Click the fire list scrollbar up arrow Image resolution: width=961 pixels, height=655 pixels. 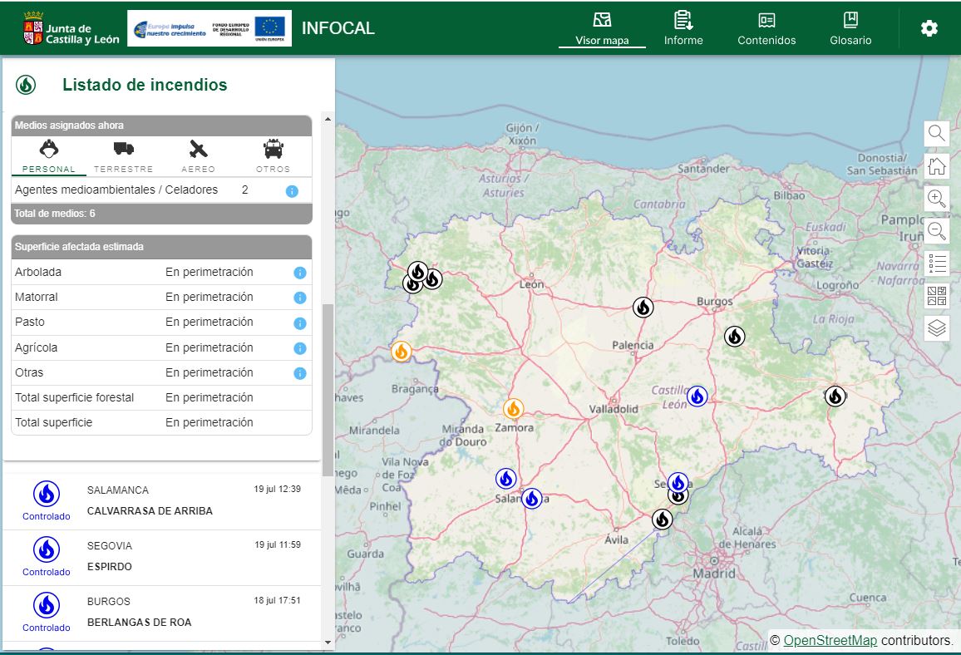pyautogui.click(x=328, y=119)
